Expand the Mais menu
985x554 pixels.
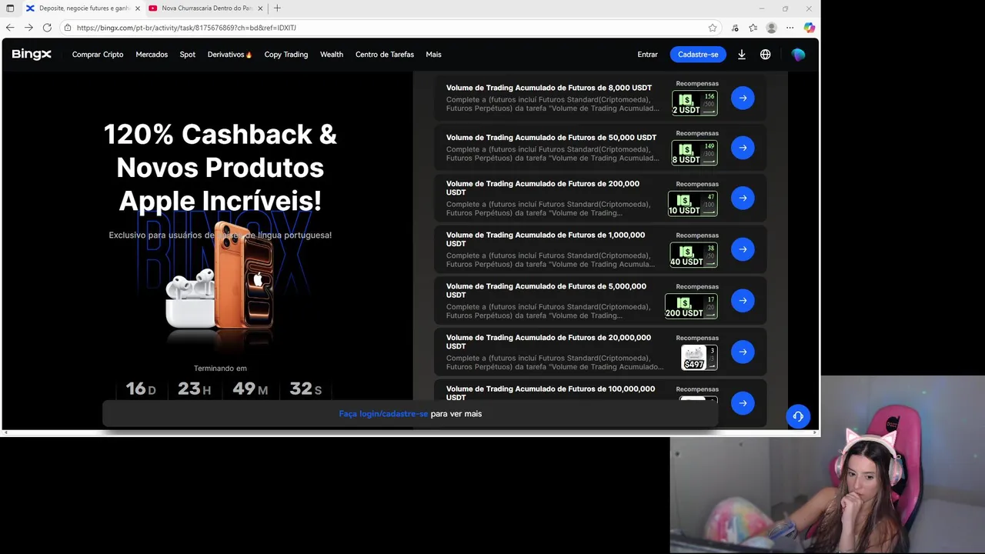coord(433,55)
